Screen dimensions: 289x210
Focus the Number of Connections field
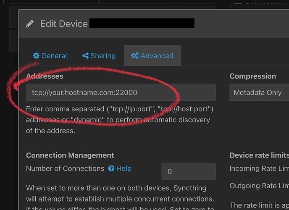point(189,171)
